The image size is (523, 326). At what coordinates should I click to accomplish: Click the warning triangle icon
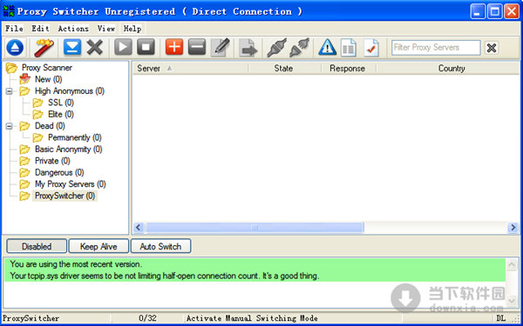tap(327, 48)
